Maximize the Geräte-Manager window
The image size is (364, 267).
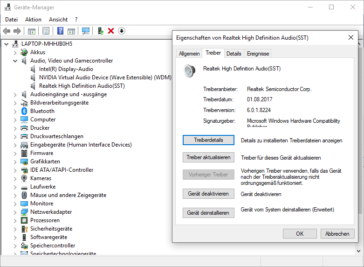tap(331, 7)
